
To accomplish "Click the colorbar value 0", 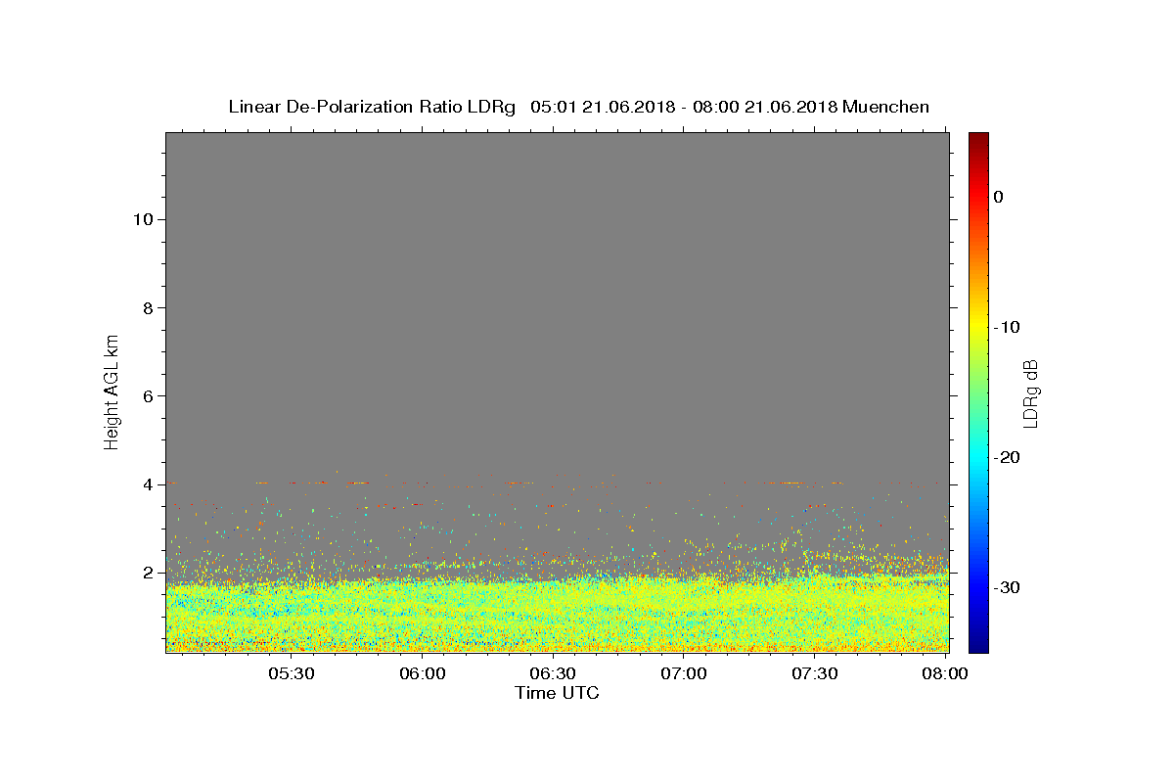I will (x=998, y=197).
